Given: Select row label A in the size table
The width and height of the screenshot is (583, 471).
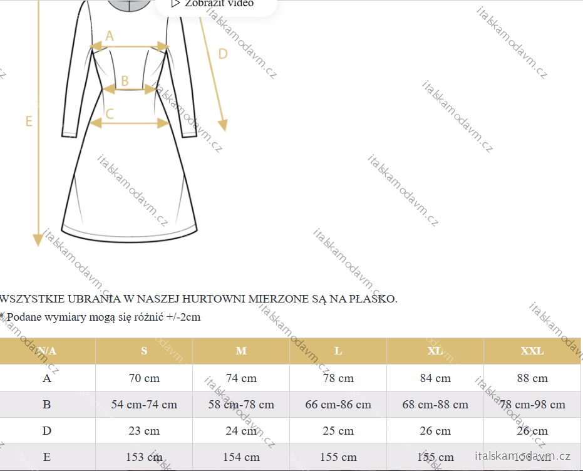Looking at the screenshot, I should coord(47,378).
